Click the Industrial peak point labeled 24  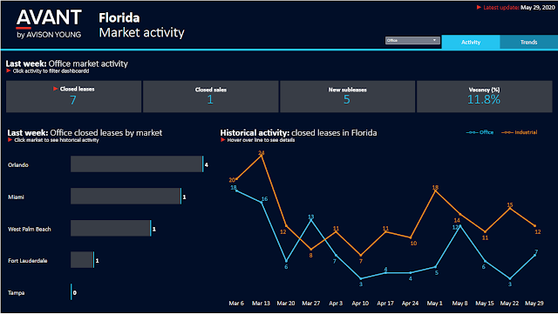coord(262,155)
